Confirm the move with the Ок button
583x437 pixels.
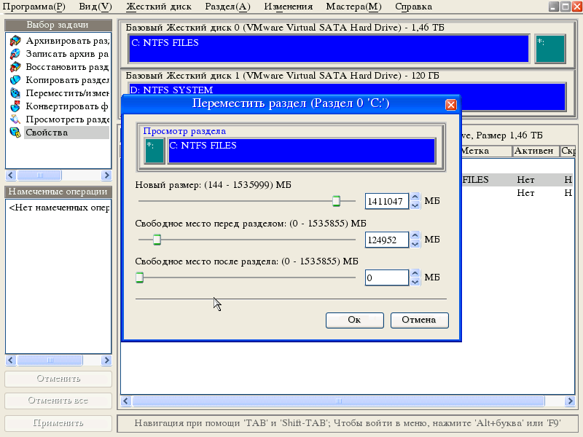(354, 320)
